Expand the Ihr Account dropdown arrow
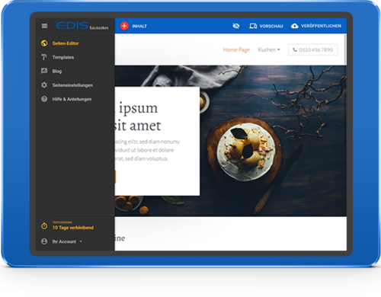Image resolution: width=381 pixels, height=297 pixels. (81, 241)
